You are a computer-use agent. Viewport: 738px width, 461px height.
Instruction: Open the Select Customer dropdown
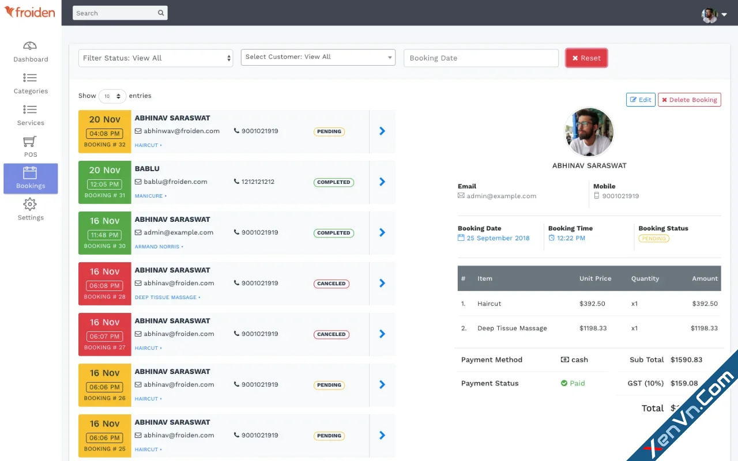[318, 58]
